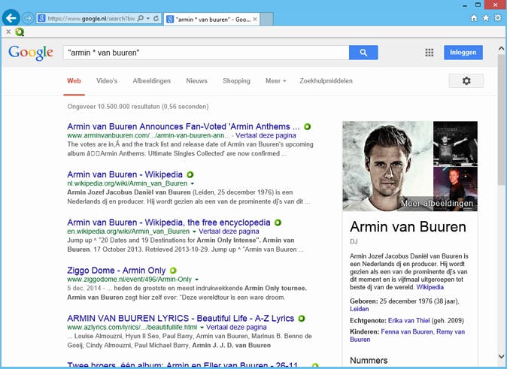Go forward with the browser forward arrow
The height and width of the screenshot is (369, 507).
[x=28, y=19]
